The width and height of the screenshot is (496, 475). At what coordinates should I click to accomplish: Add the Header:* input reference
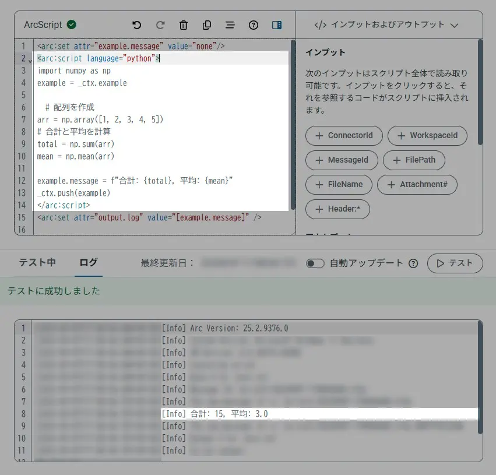(339, 209)
